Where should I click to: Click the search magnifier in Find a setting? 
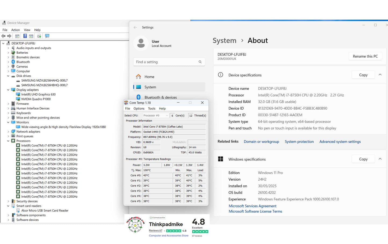(x=200, y=62)
